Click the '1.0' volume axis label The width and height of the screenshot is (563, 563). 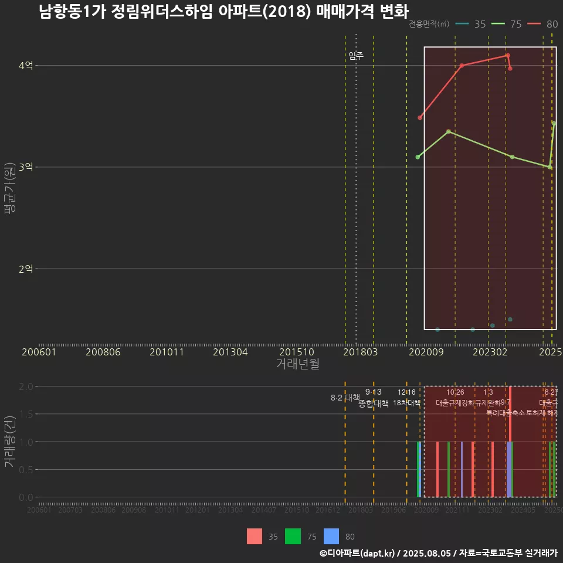[26, 442]
